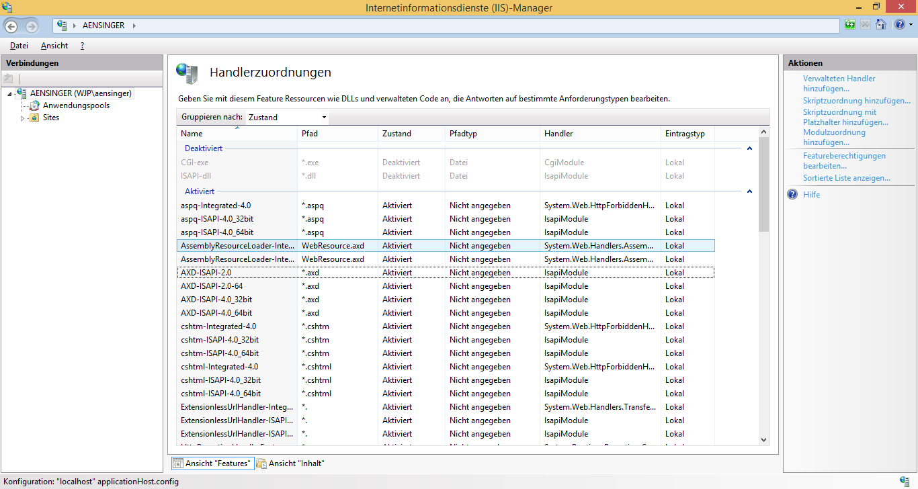Open the Hilfe link

click(x=811, y=195)
